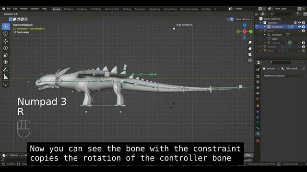Open the File menu

point(9,9)
